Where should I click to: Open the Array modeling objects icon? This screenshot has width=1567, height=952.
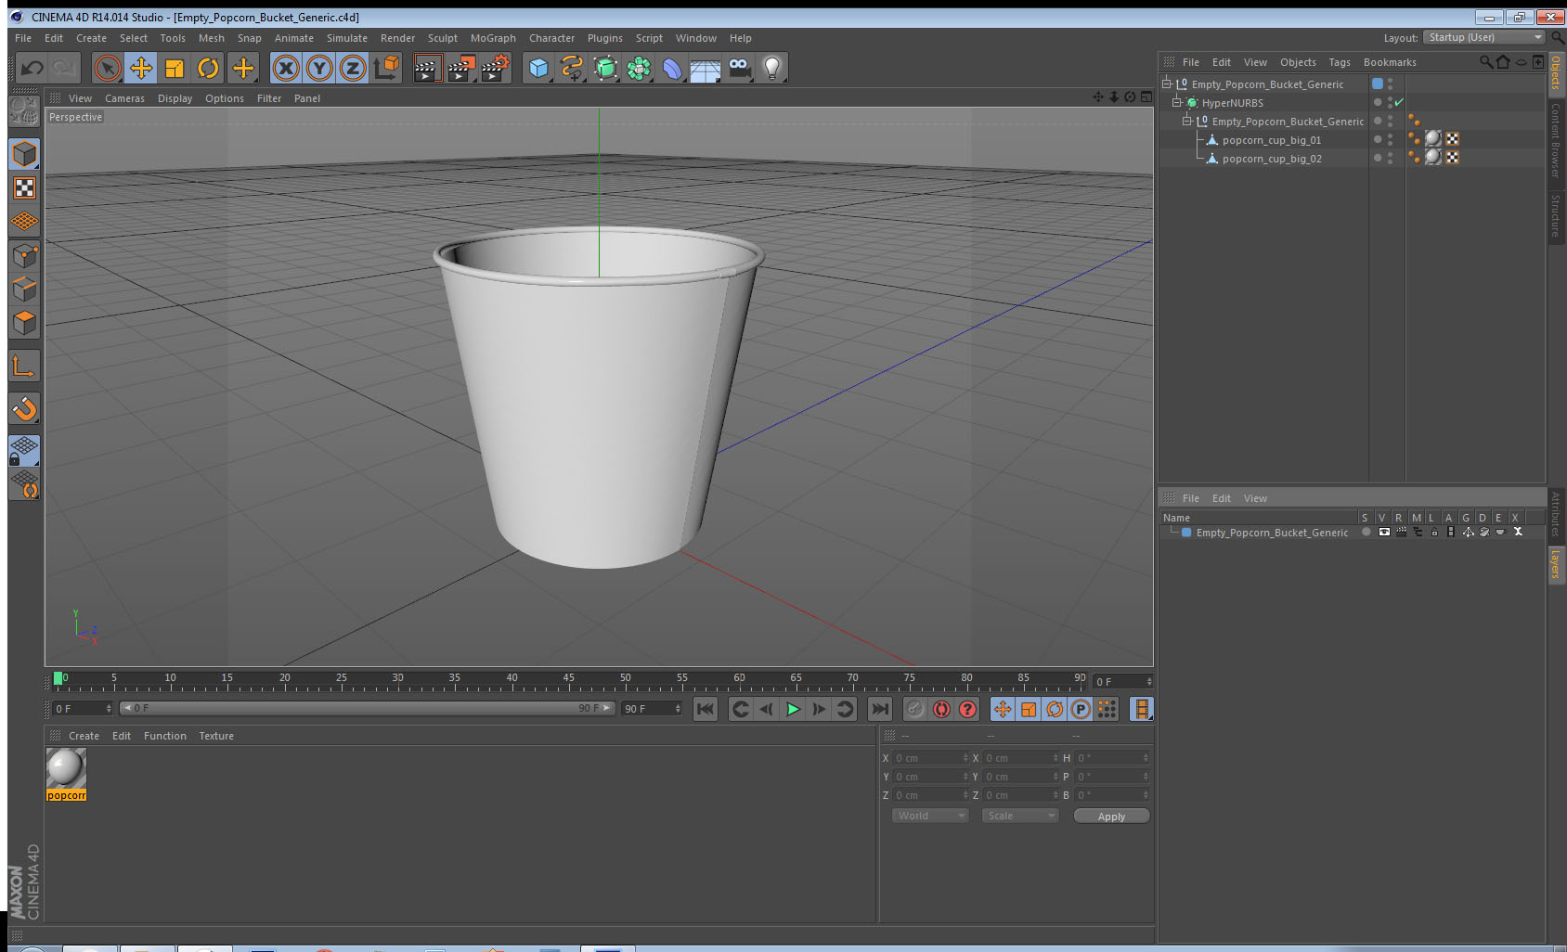click(x=639, y=68)
